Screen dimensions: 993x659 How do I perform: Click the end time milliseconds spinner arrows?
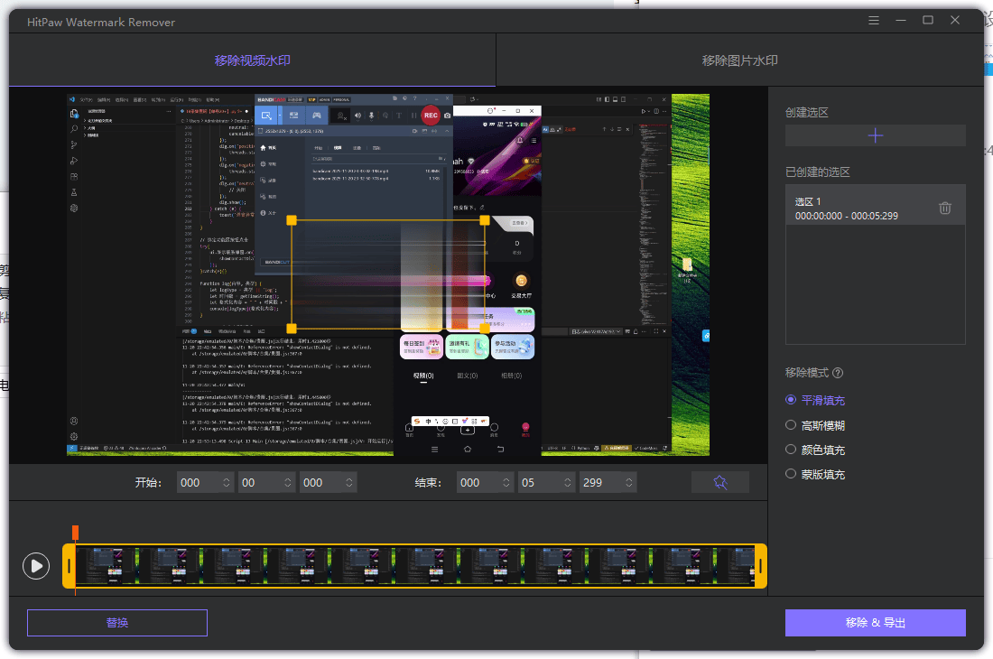pyautogui.click(x=628, y=483)
